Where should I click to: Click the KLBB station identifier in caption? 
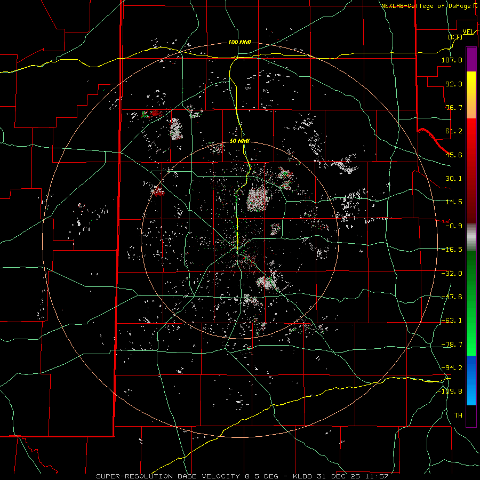click(302, 476)
